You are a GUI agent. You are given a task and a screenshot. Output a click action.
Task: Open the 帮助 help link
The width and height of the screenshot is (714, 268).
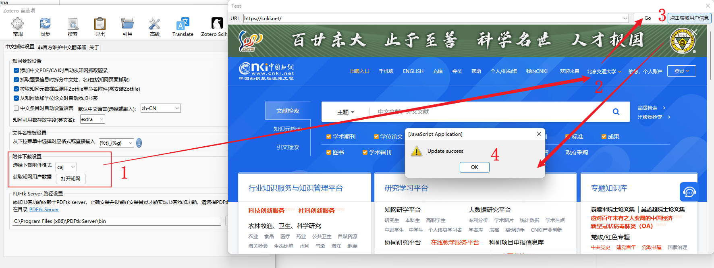(x=476, y=71)
